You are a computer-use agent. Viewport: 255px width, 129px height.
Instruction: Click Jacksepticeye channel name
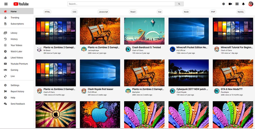(x=93, y=51)
